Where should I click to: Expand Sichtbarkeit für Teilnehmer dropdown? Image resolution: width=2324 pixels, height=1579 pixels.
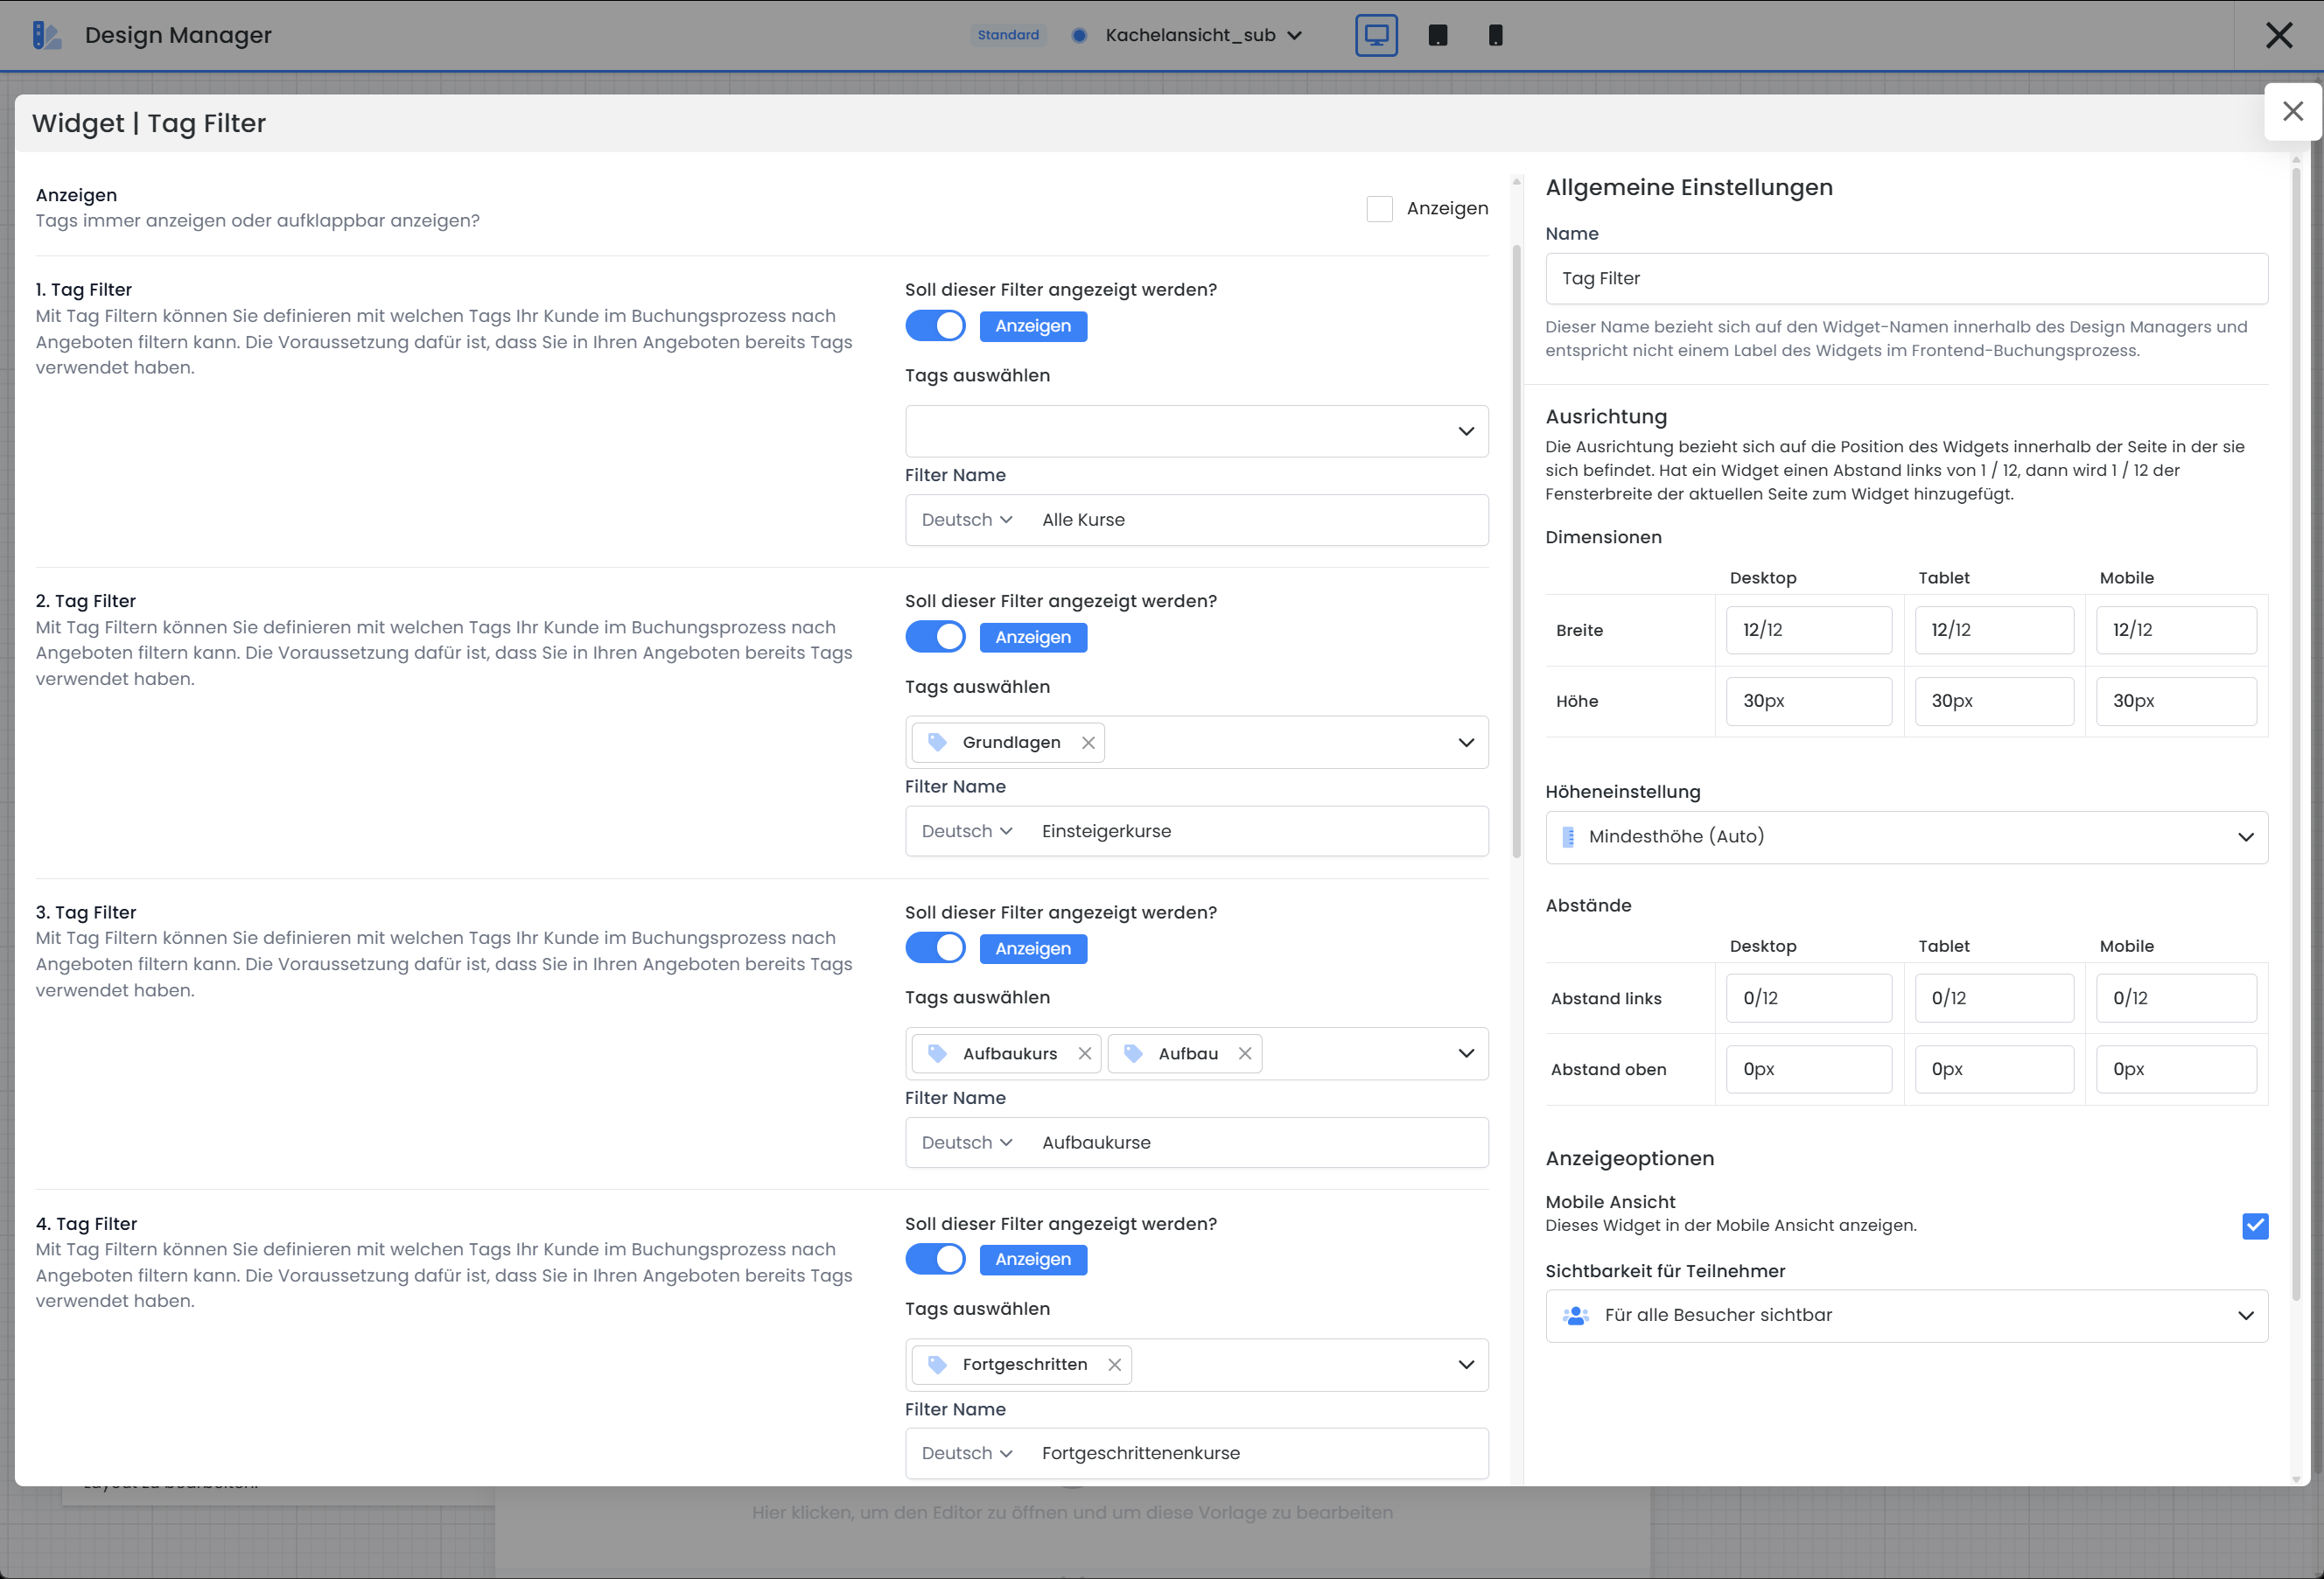1905,1315
